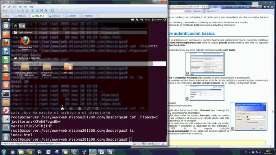This screenshot has width=276, height=155.
Task: Select the Home lens in Dash
Action: [x=62, y=108]
